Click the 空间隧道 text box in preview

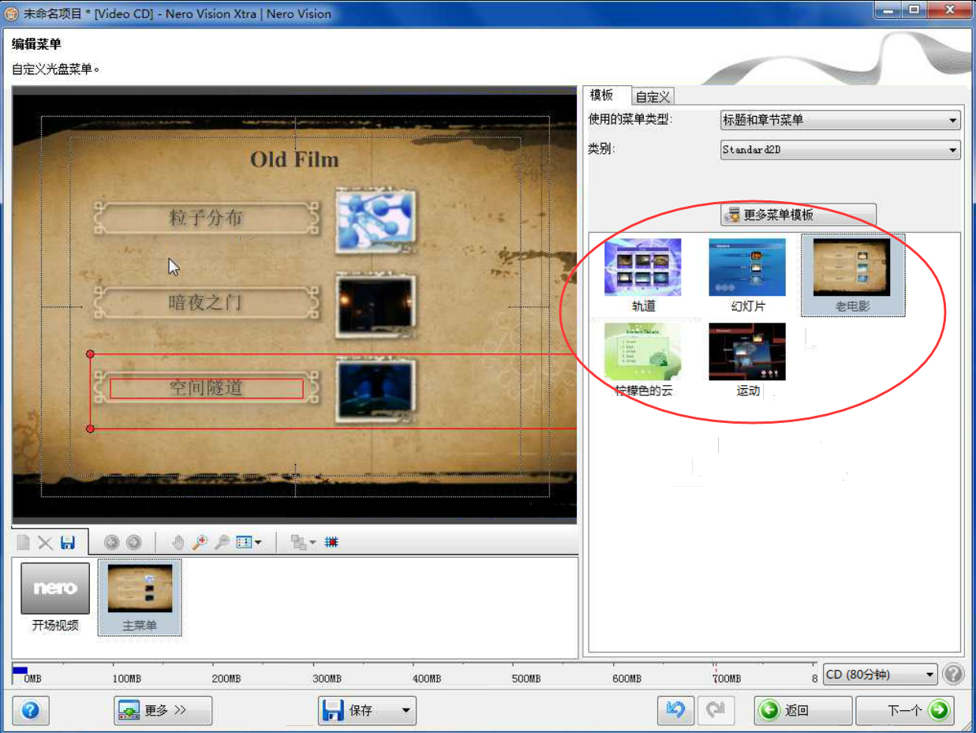pyautogui.click(x=207, y=388)
